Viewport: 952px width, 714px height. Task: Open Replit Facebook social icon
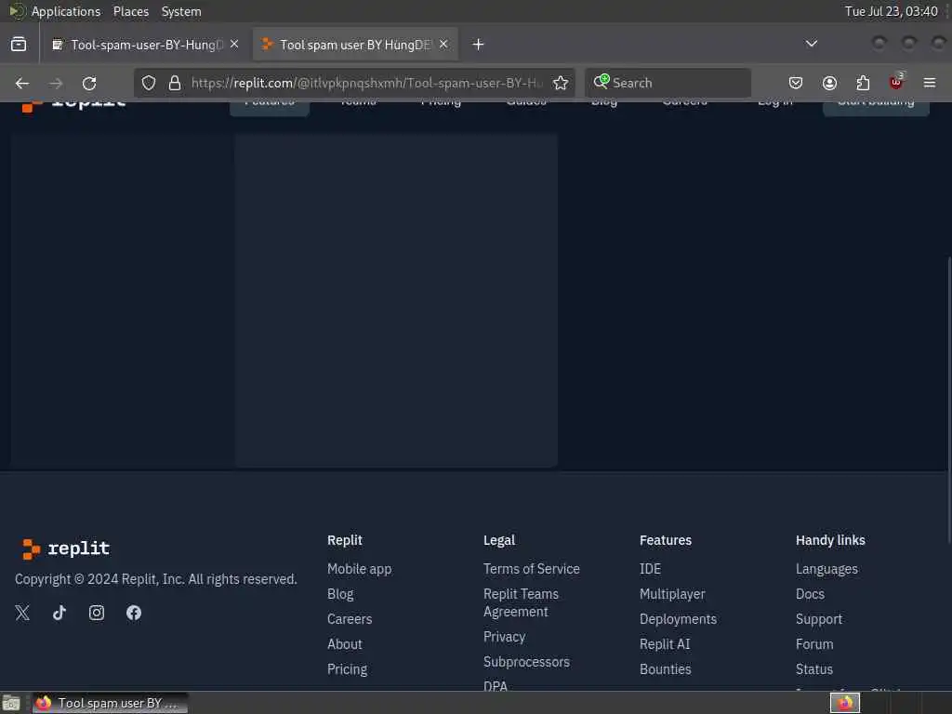134,613
